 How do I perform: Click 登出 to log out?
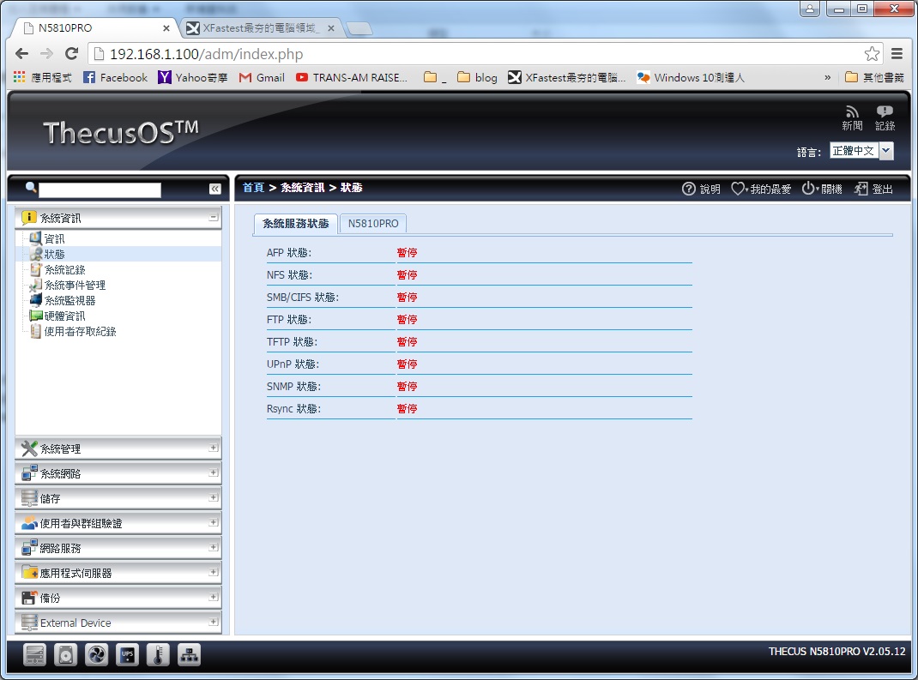point(873,189)
